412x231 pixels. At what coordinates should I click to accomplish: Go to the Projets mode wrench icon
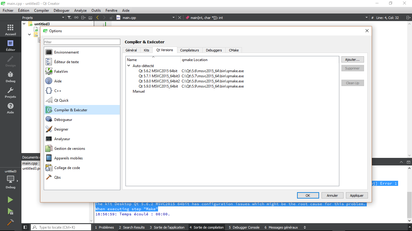point(11,92)
